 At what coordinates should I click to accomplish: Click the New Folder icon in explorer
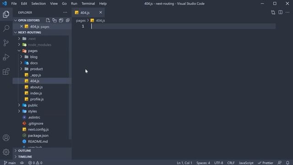[x=54, y=20]
